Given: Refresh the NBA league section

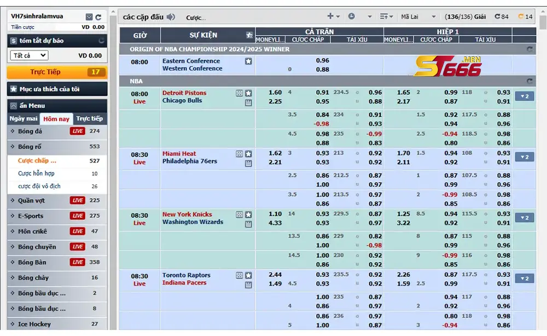Looking at the screenshot, I should 529,81.
